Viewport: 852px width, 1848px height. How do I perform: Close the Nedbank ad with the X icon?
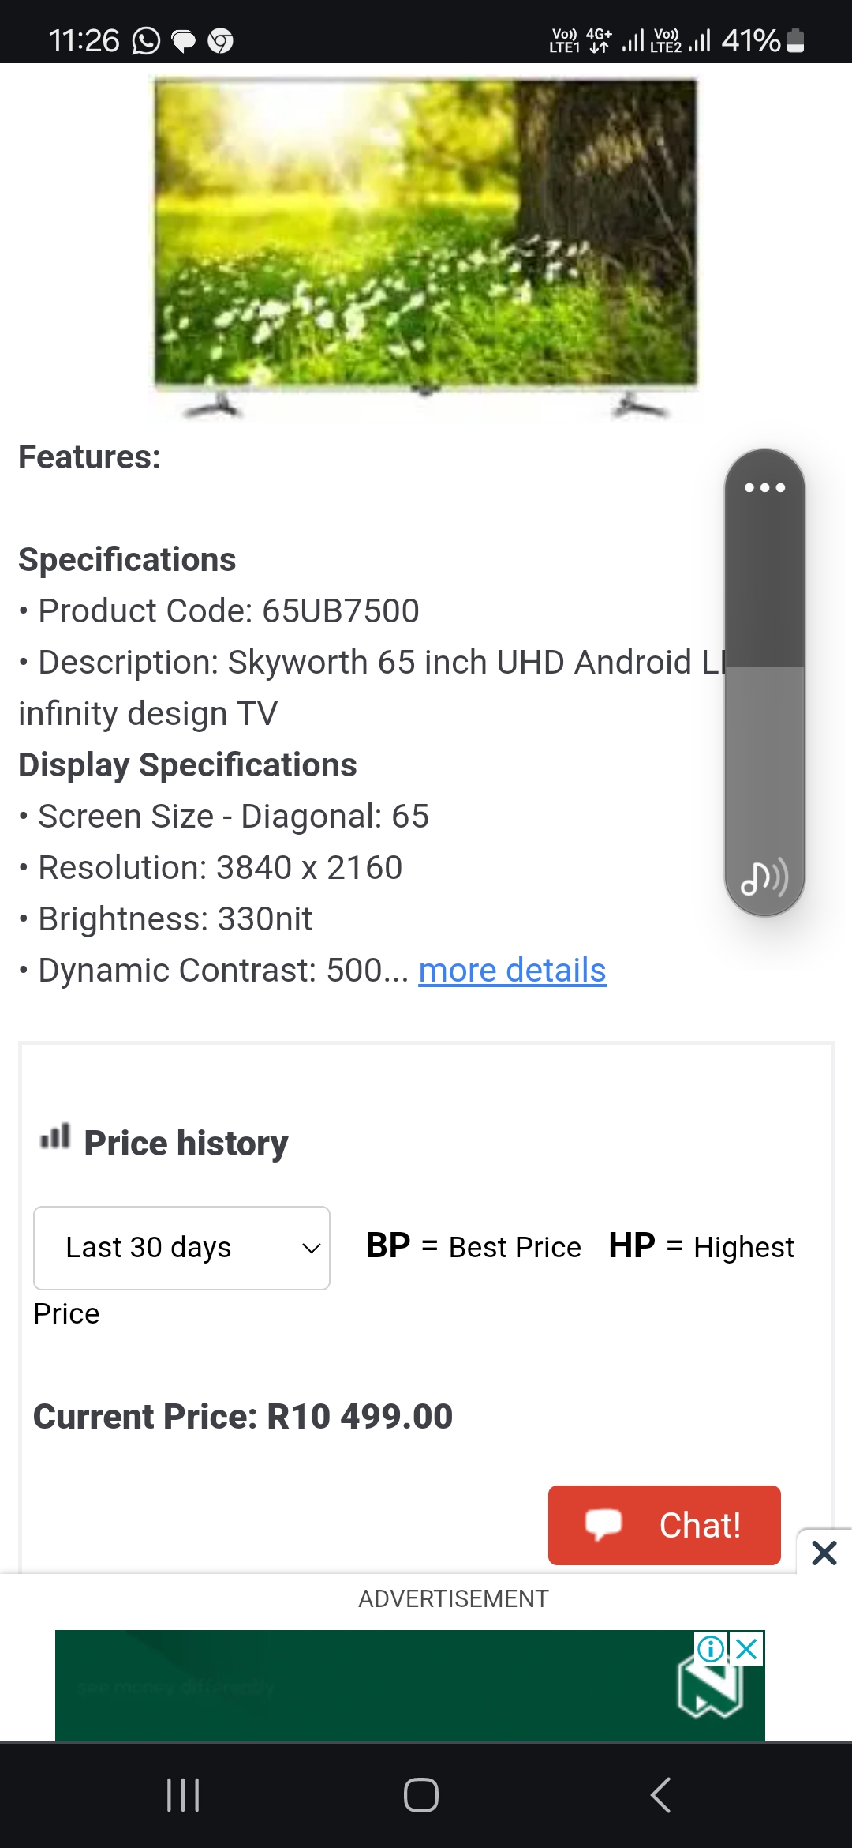(x=747, y=1649)
